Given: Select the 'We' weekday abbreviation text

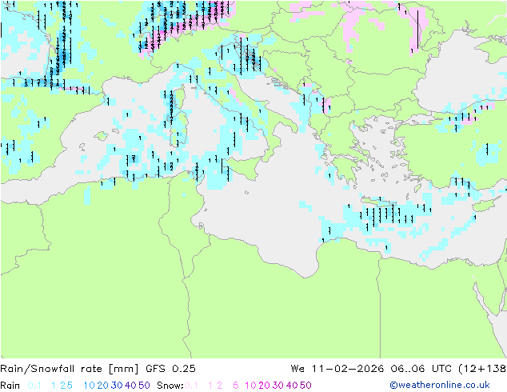Looking at the screenshot, I should click(x=297, y=369).
